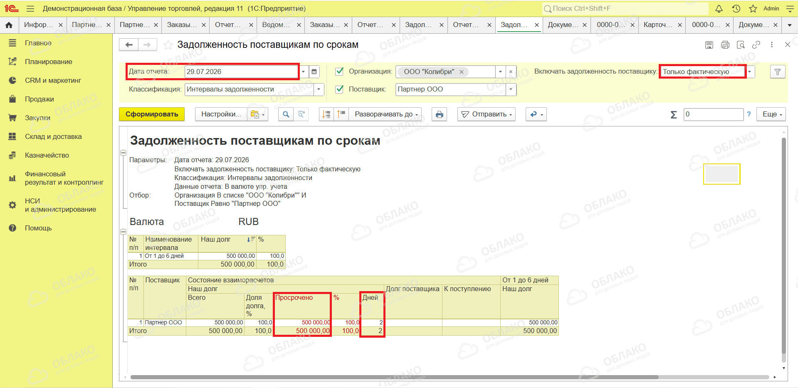
Task: Open НСИ и администрирование section
Action: click(60, 205)
